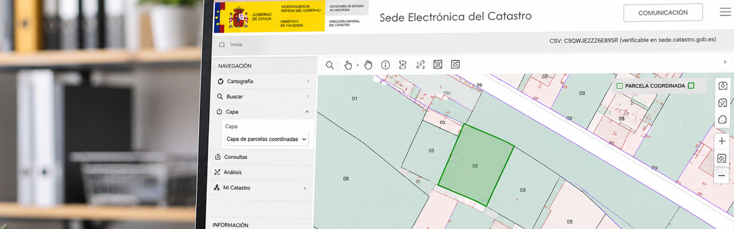Toggle green checkbox right of PARCELA COORDINADA
The height and width of the screenshot is (229, 734).
coord(691,85)
